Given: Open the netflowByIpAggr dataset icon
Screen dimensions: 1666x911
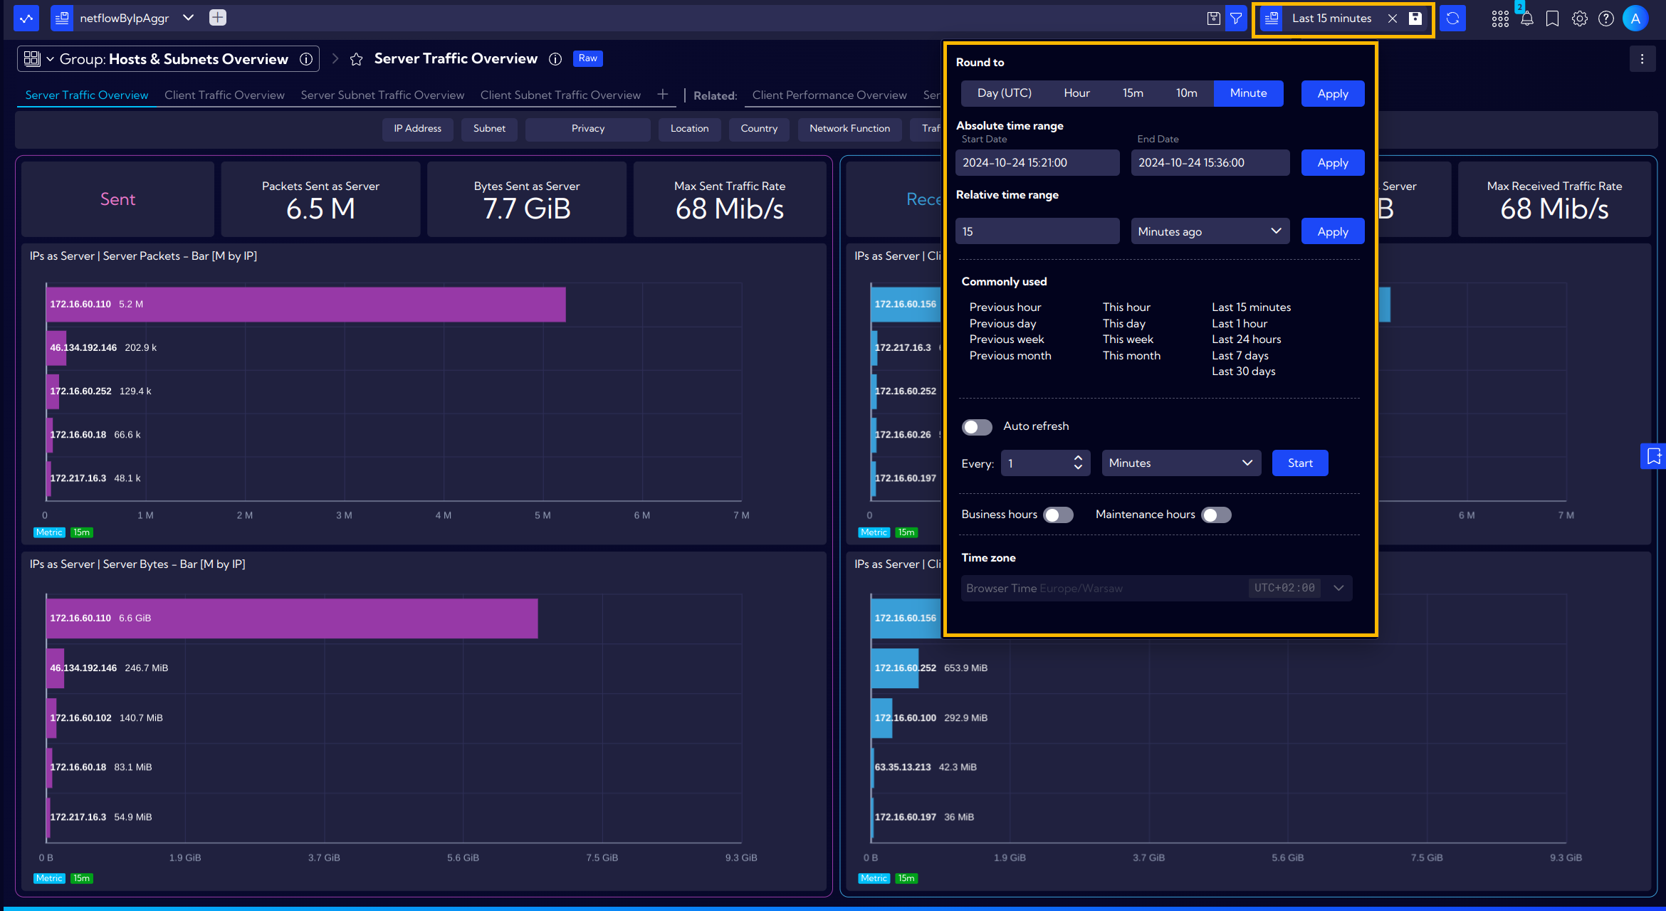Looking at the screenshot, I should 62,19.
